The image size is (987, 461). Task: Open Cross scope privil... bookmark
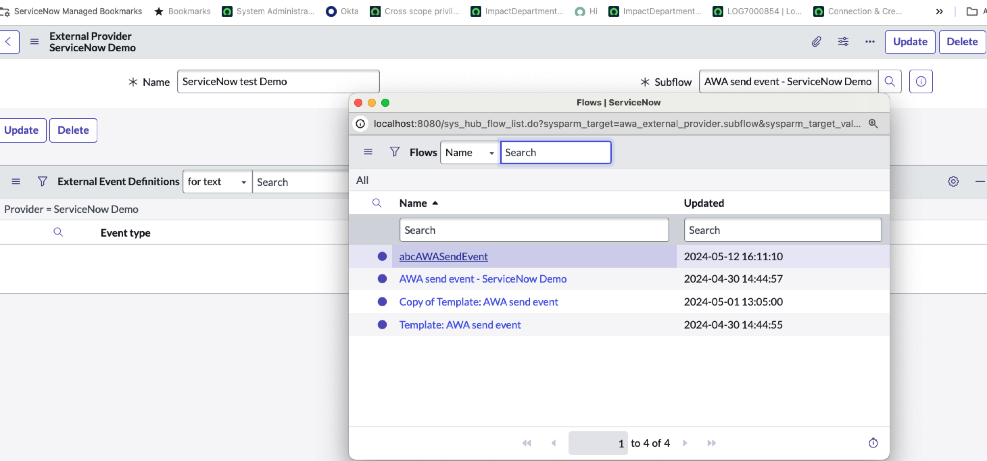(x=414, y=11)
